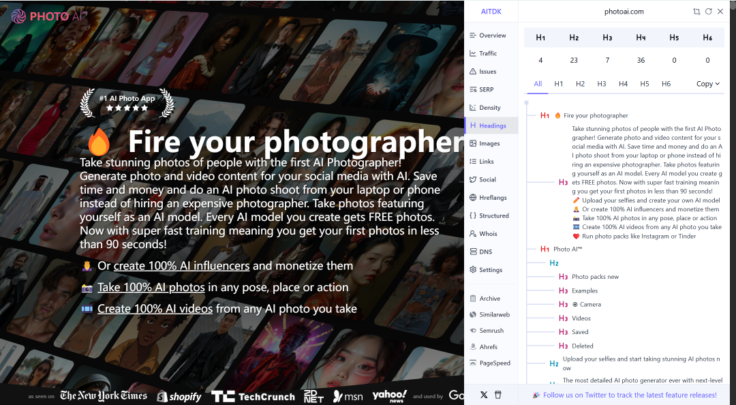Select the 'Videos' H3 entry
The image size is (736, 405).
click(581, 318)
